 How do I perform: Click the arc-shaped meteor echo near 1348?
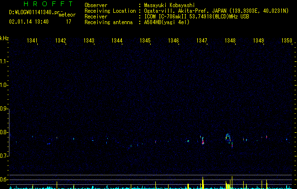(228, 138)
